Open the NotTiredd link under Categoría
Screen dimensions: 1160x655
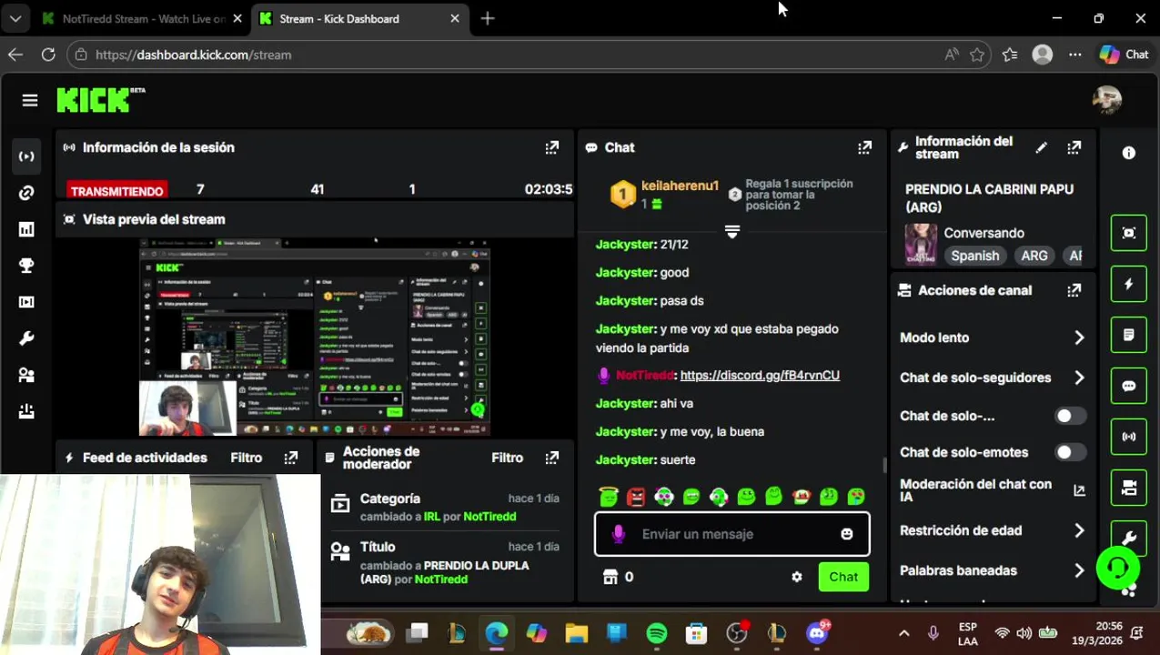(x=489, y=517)
